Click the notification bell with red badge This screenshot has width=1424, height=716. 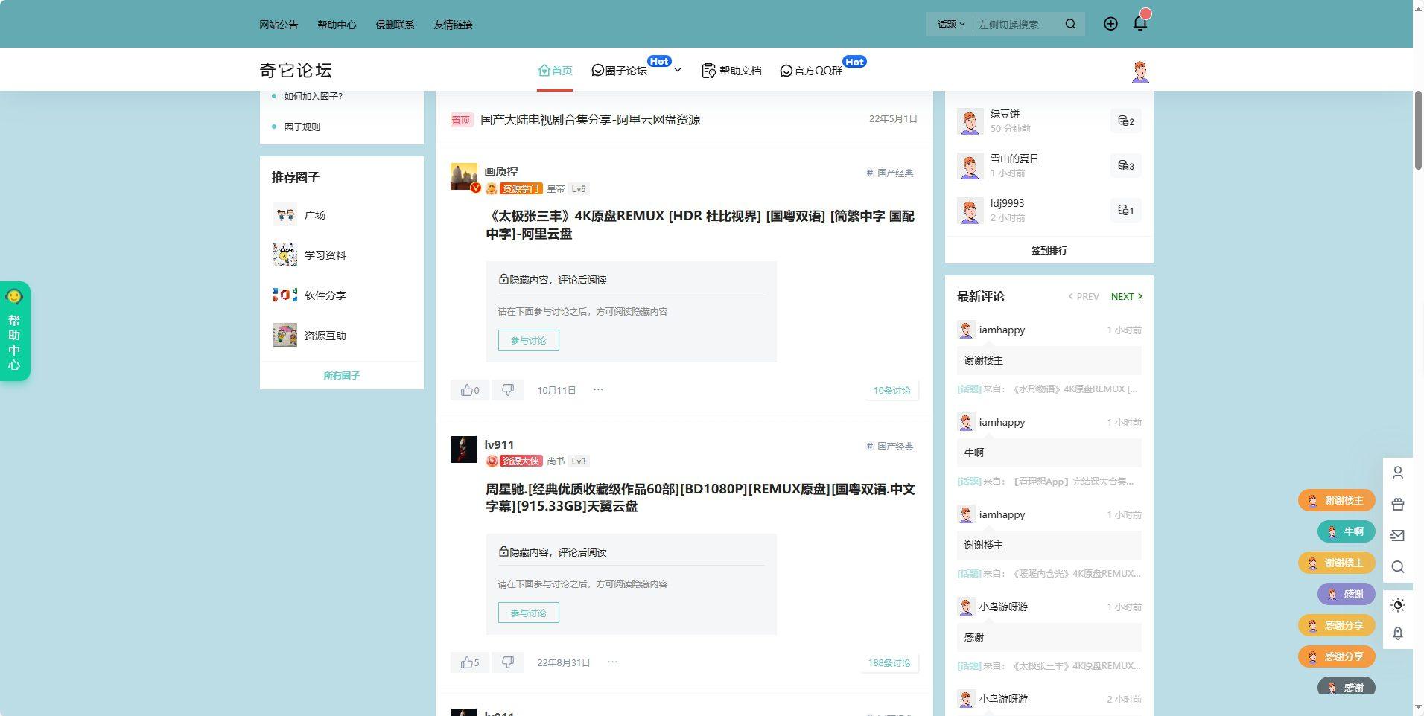(1139, 23)
